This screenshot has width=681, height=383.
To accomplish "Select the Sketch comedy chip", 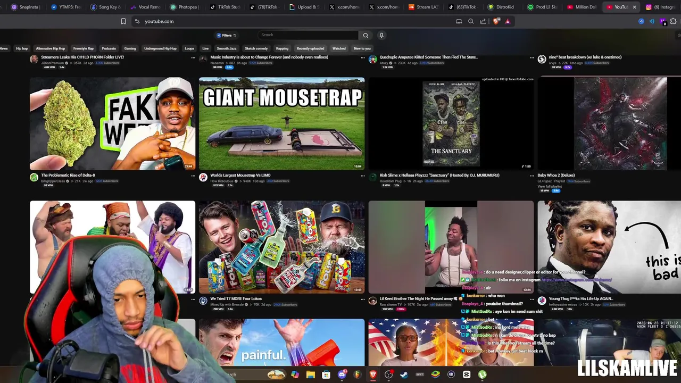I will pos(256,48).
